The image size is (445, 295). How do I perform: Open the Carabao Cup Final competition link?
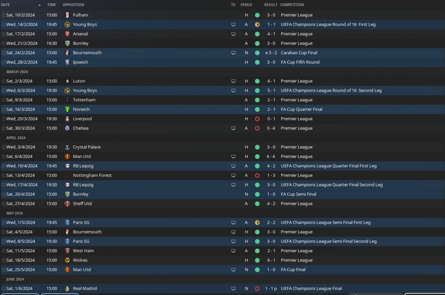(299, 53)
